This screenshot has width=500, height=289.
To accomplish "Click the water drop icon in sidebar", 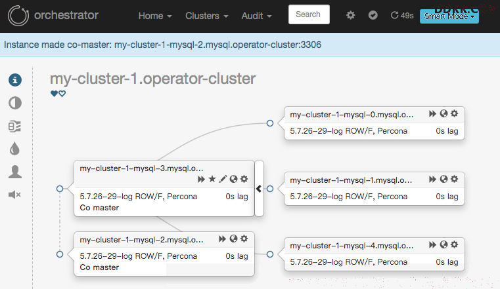I will click(14, 149).
